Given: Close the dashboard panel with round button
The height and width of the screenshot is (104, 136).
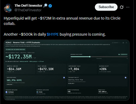Looking at the screenshot, I should click(x=126, y=43).
